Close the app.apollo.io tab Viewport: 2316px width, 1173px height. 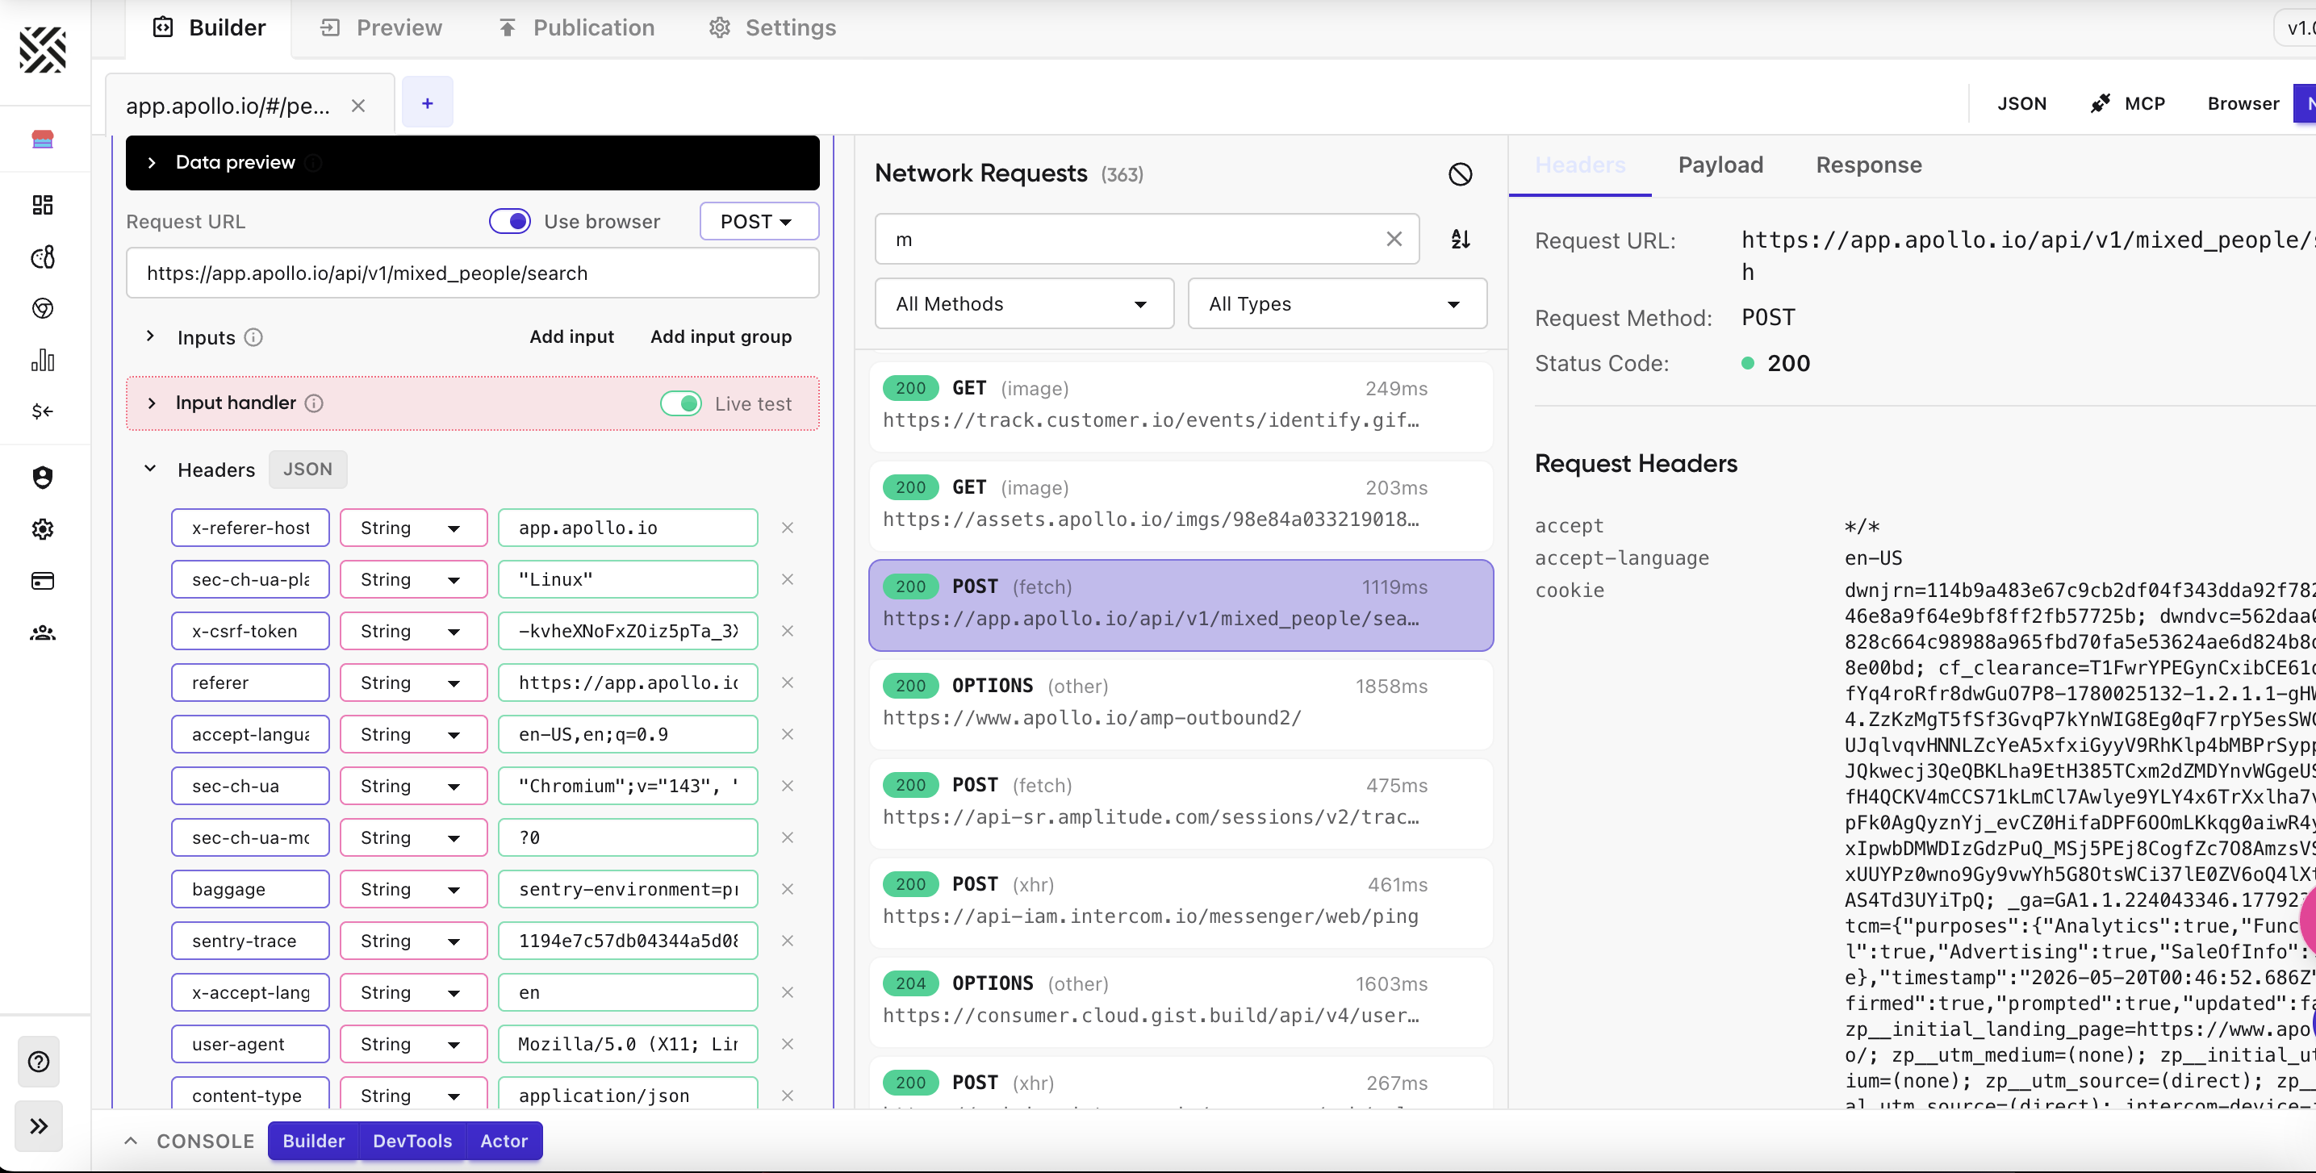click(x=357, y=106)
